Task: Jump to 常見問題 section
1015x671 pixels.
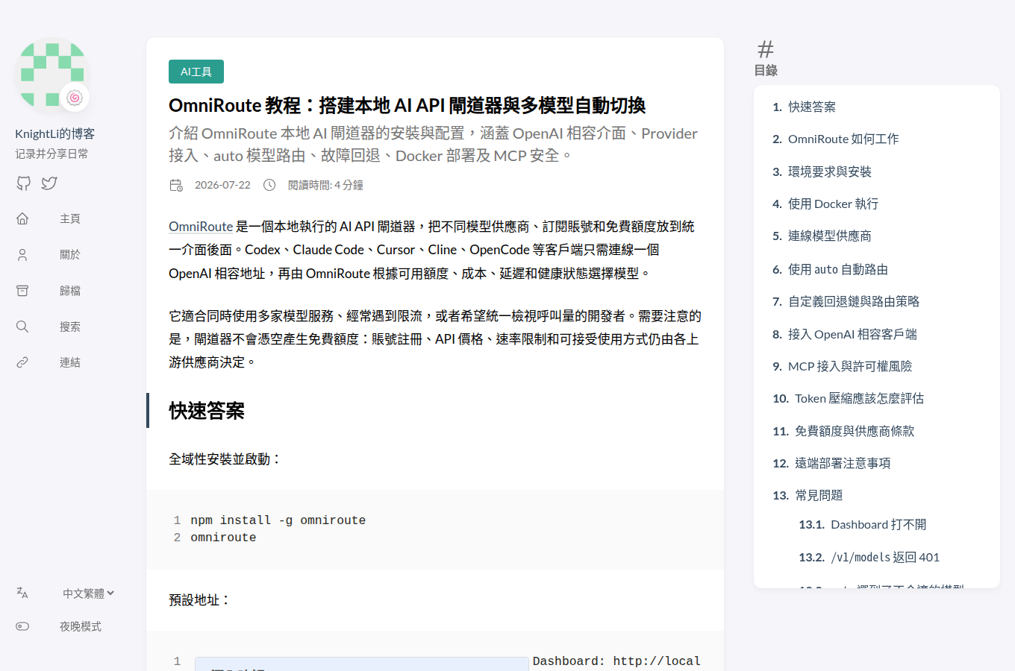Action: click(x=819, y=495)
